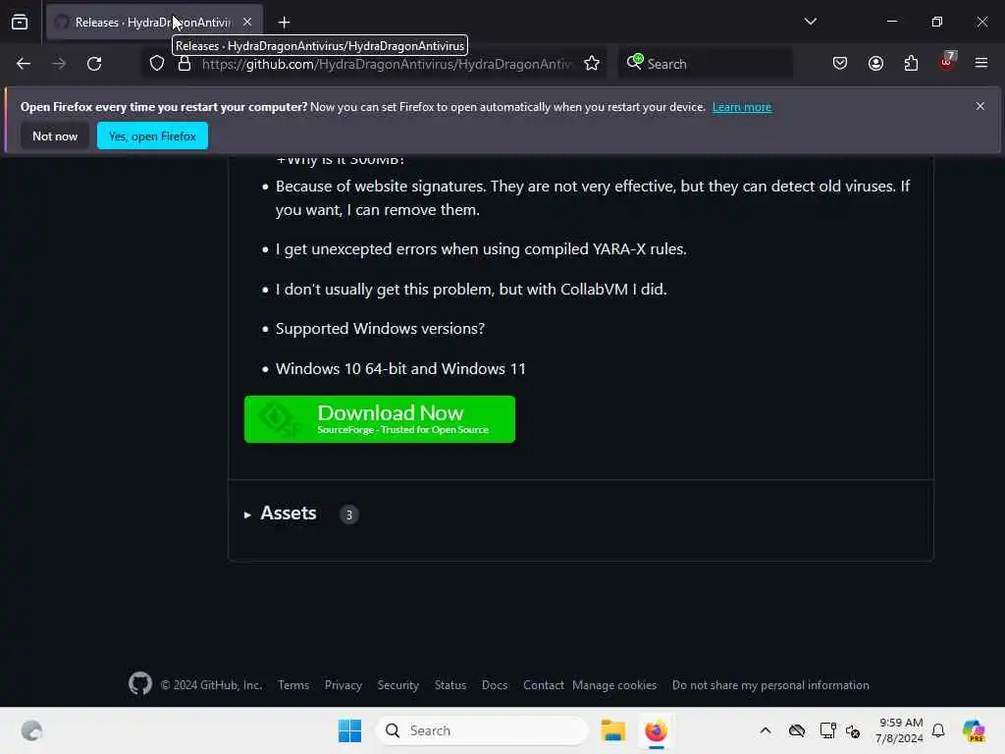
Task: Open the Terms footer link
Action: point(293,685)
